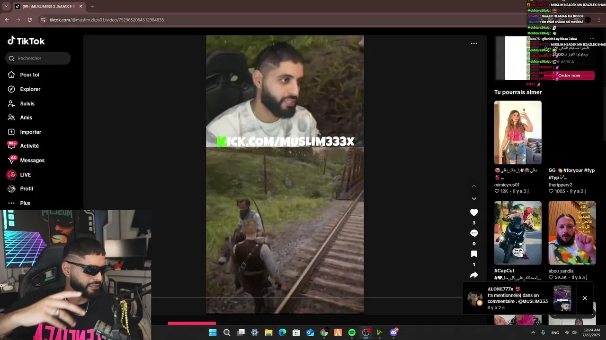Image resolution: width=606 pixels, height=340 pixels.
Task: Click the Rechercher search field
Action: click(38, 58)
